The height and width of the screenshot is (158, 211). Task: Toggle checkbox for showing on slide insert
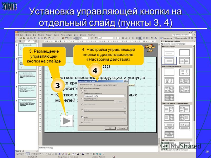(162, 149)
